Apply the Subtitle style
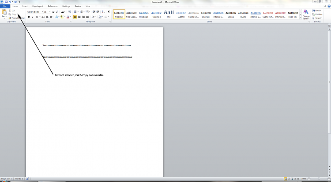 click(181, 15)
